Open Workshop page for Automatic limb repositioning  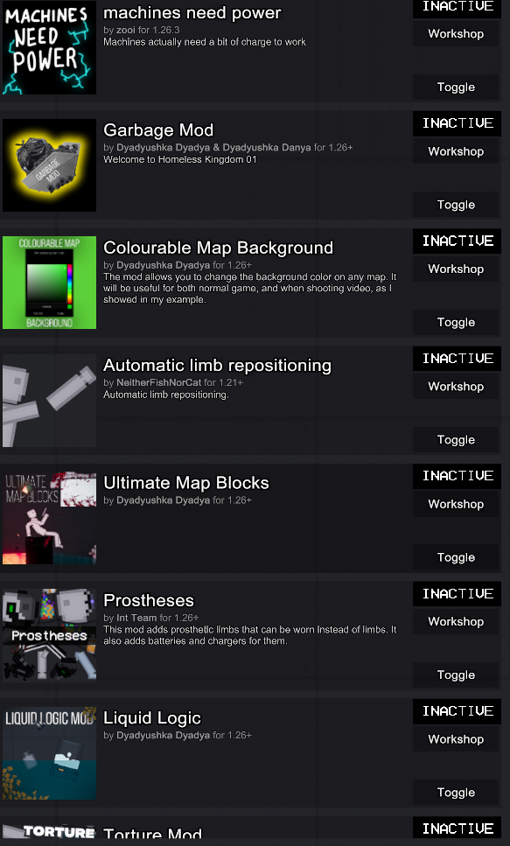coord(455,386)
